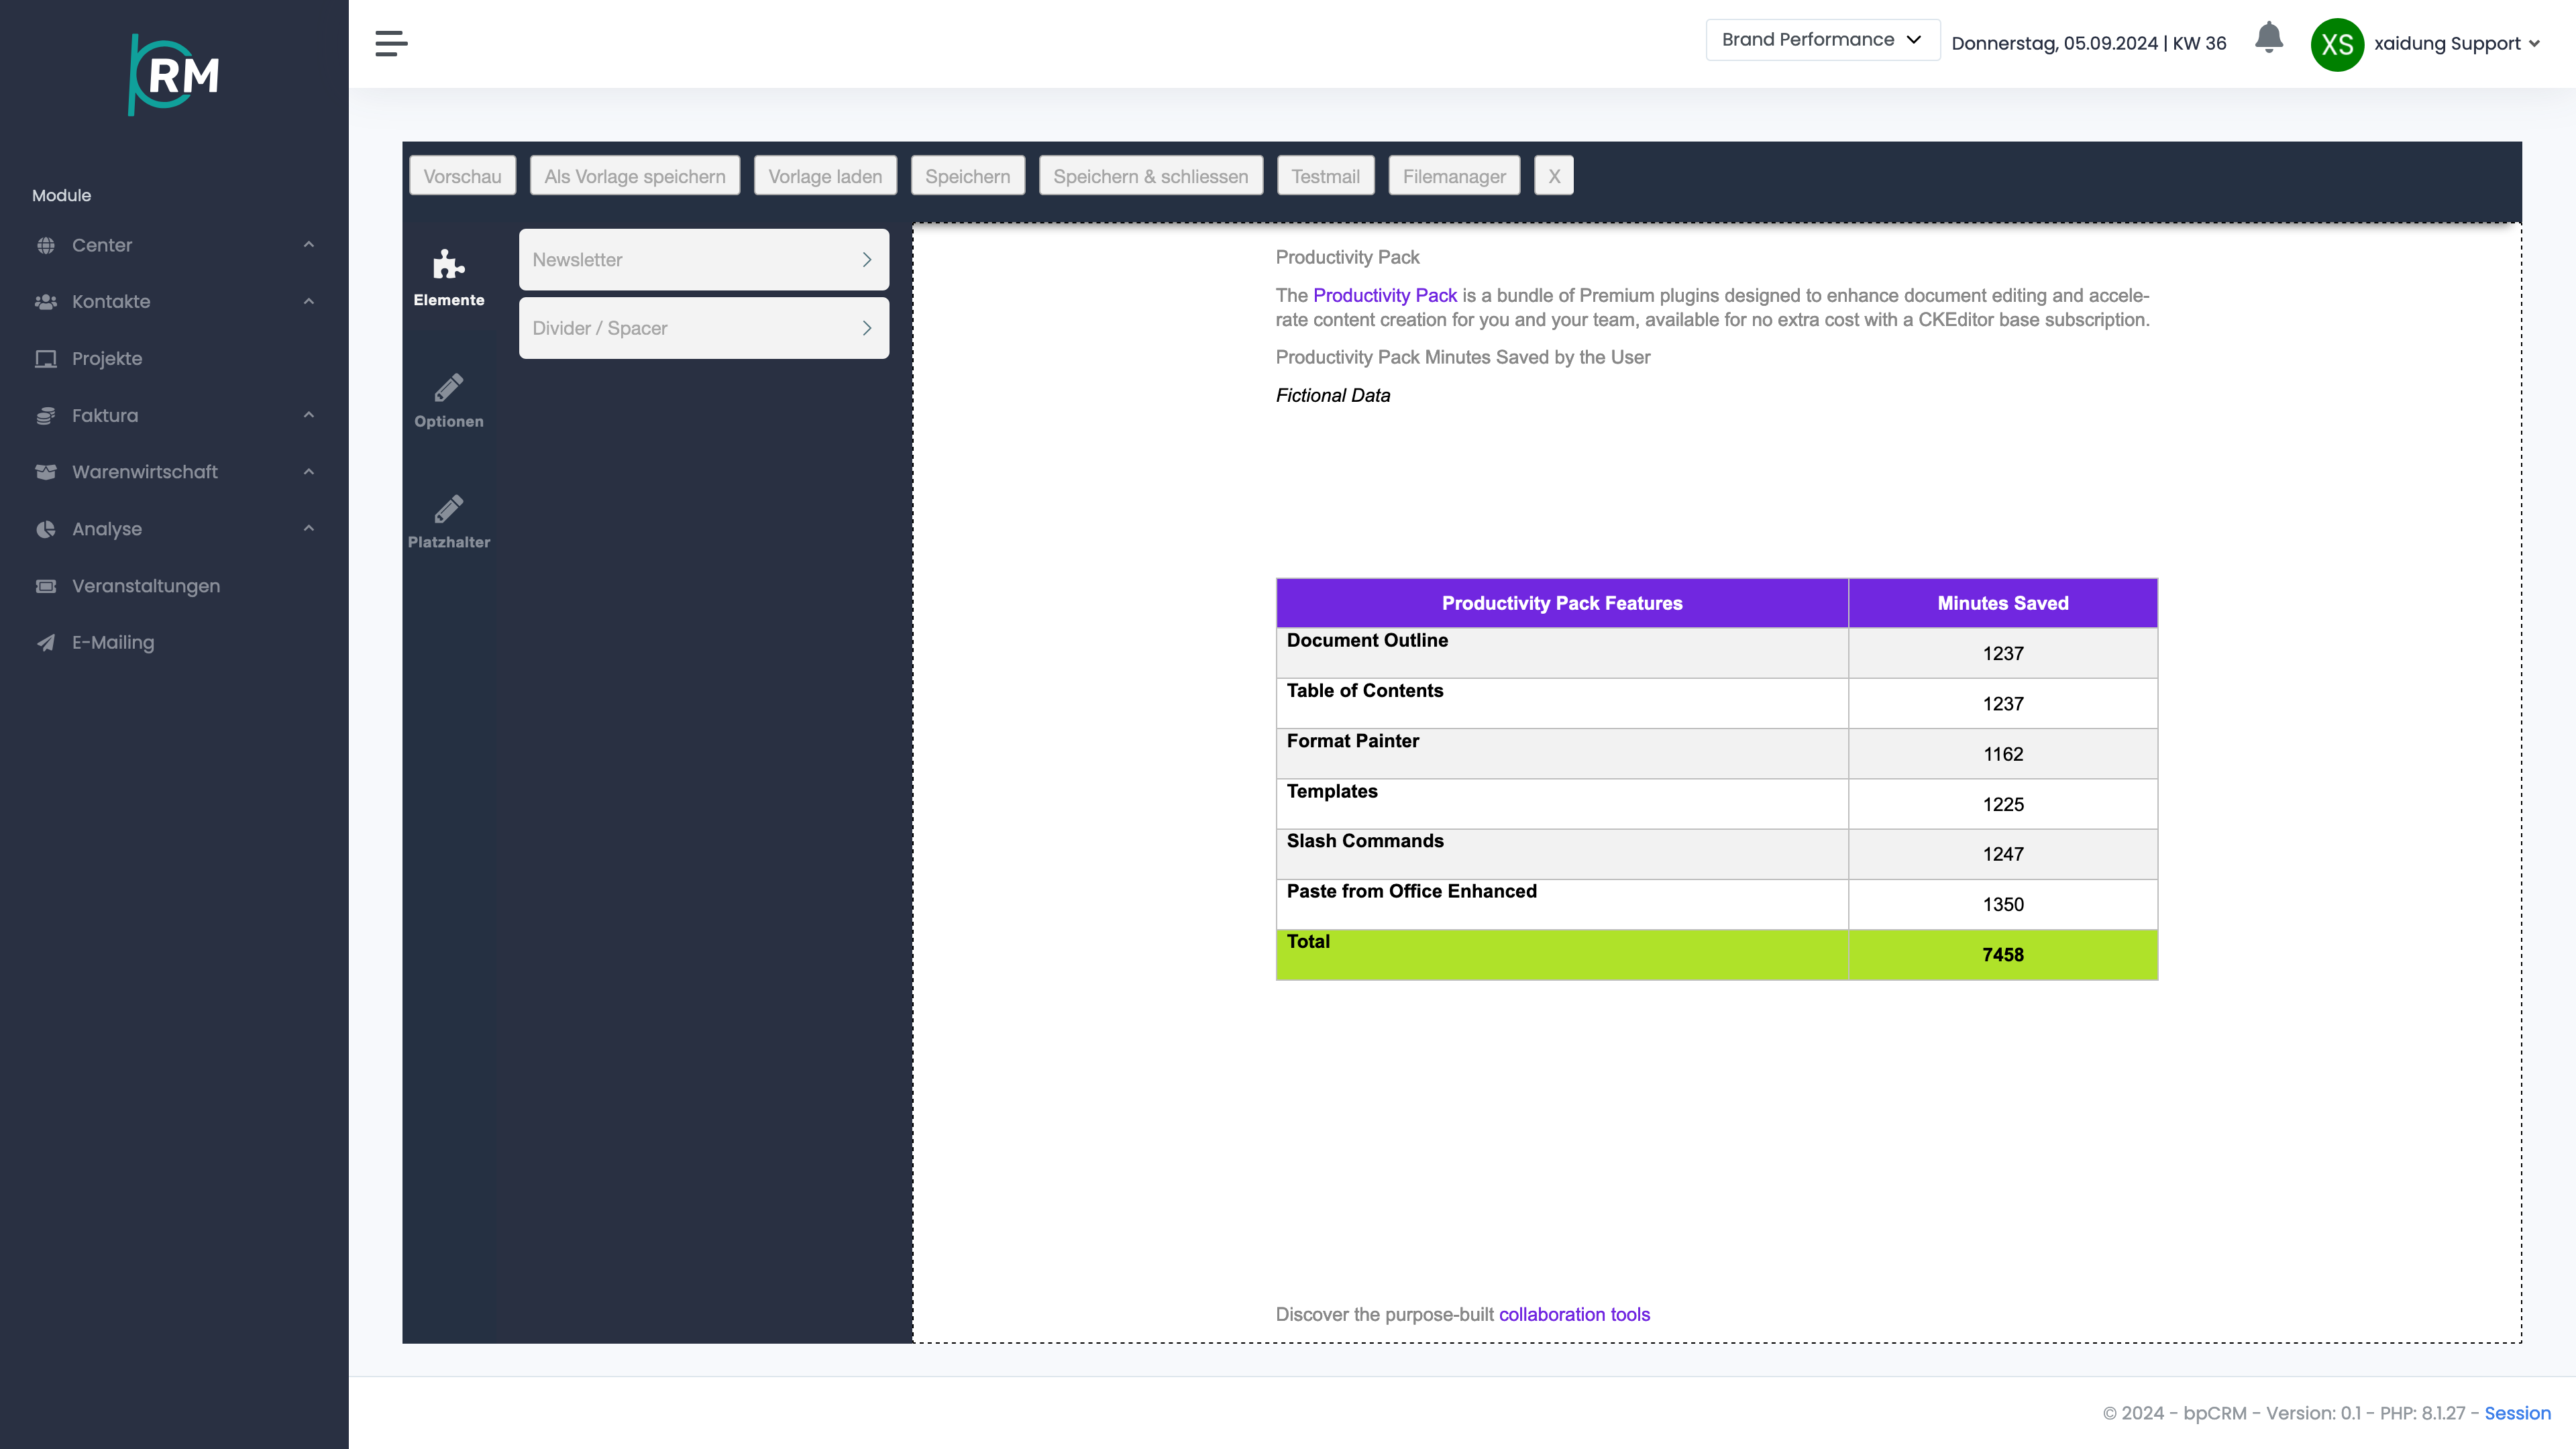Image resolution: width=2576 pixels, height=1449 pixels.
Task: Click the Faktura coins icon
Action: coord(46,416)
